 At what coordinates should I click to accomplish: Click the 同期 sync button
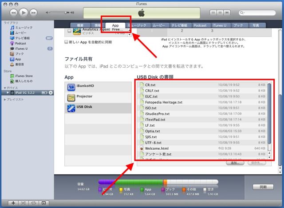coord(263,187)
